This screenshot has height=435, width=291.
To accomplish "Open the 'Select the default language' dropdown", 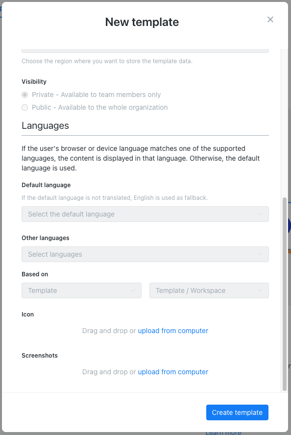I will coord(145,214).
